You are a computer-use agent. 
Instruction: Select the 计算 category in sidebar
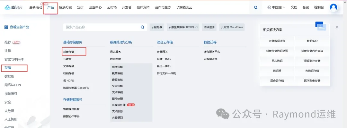7,51
